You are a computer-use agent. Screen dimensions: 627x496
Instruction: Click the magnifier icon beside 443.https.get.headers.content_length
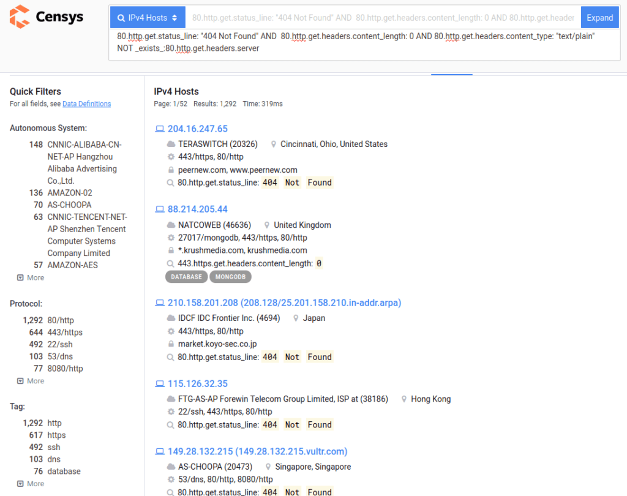pos(171,264)
